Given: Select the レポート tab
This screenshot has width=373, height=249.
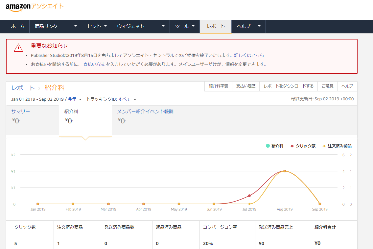Looking at the screenshot, I should coord(216,26).
